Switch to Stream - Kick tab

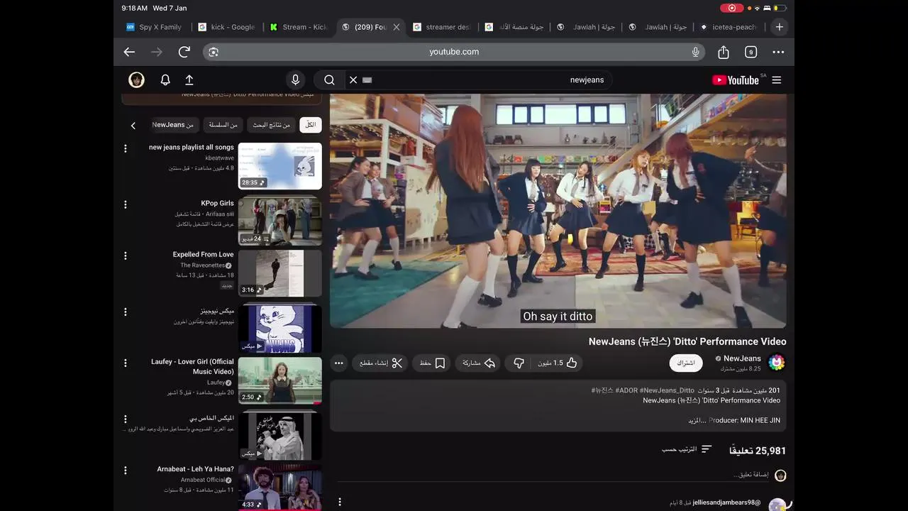pos(299,27)
